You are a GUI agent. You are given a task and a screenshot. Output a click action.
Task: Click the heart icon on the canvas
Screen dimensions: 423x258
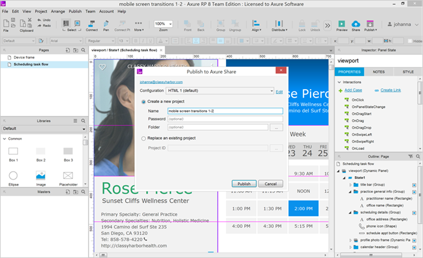click(102, 67)
